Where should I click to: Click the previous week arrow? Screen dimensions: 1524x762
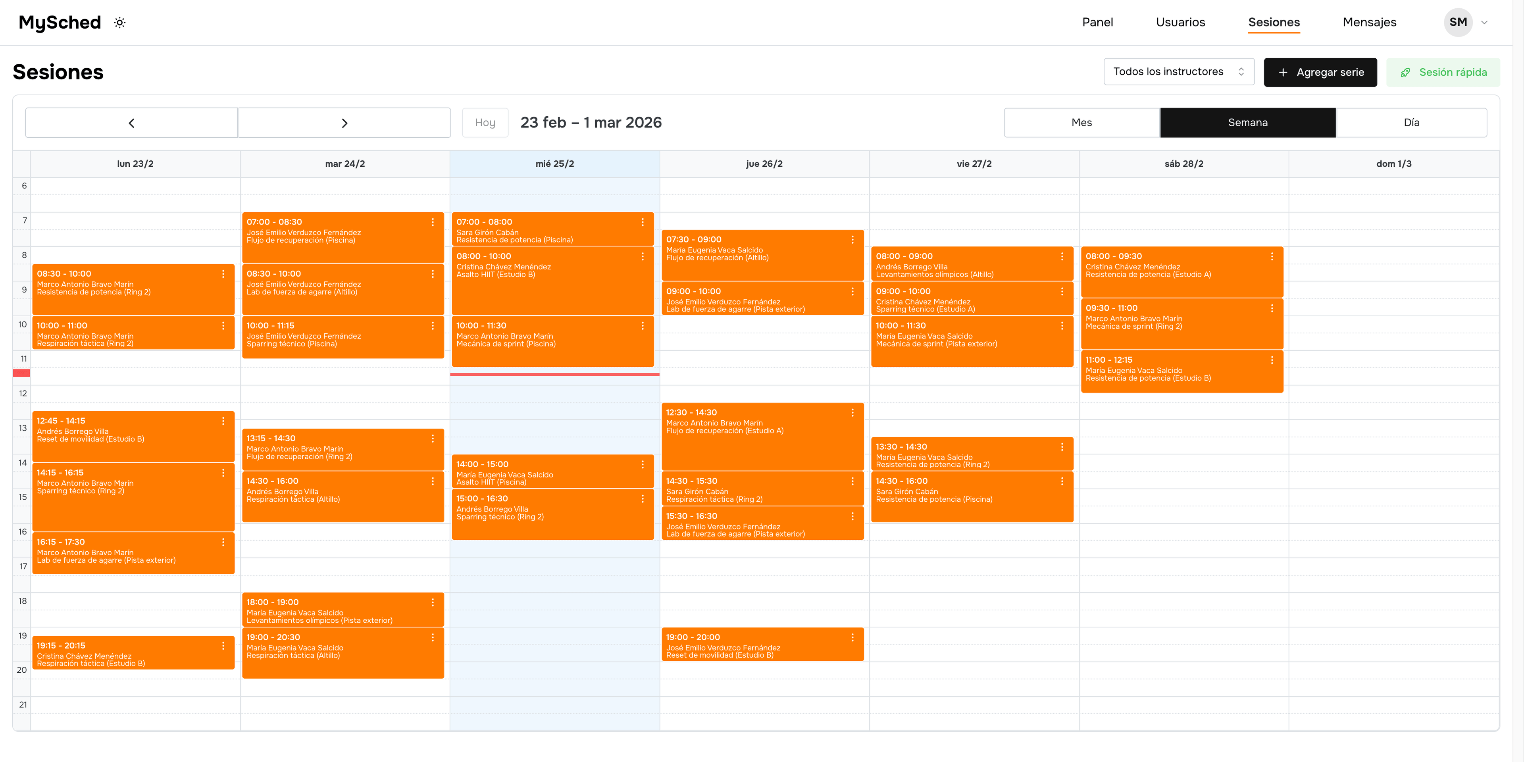point(131,123)
